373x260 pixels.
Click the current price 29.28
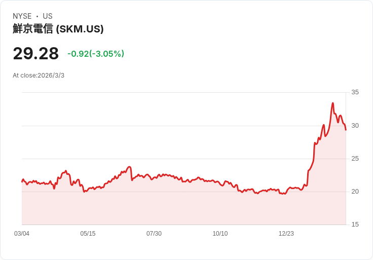point(35,53)
